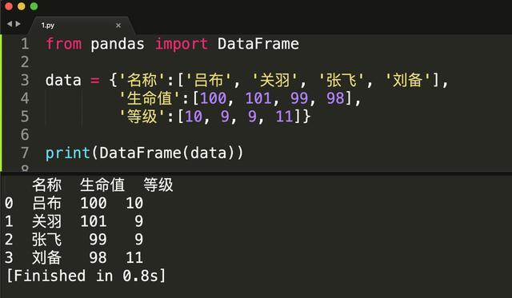Click '关羽' in output row 1
The image size is (512, 298).
46,221
